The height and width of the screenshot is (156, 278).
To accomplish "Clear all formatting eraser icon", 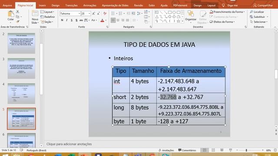I will [x=105, y=13].
